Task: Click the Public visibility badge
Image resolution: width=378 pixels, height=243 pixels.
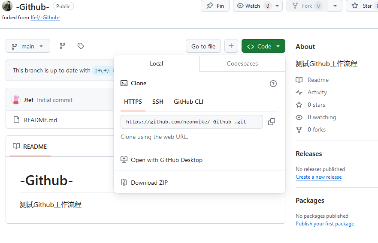Action: click(63, 6)
